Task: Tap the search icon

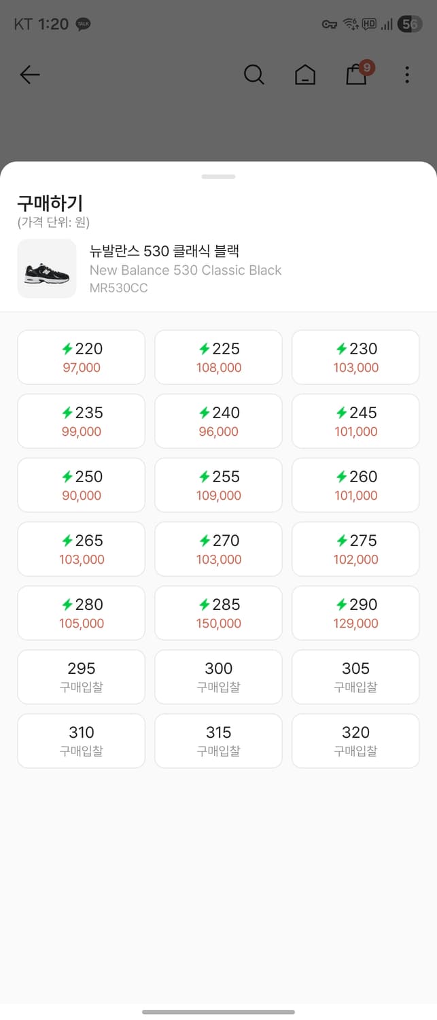Action: (254, 75)
